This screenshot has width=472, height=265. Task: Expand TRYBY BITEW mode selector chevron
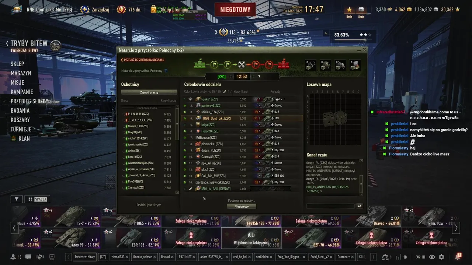tap(7, 43)
